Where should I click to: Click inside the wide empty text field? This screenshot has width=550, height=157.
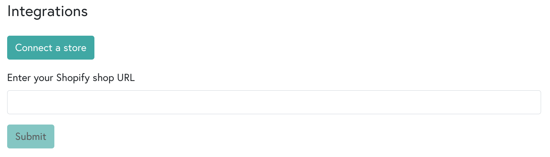tap(274, 102)
